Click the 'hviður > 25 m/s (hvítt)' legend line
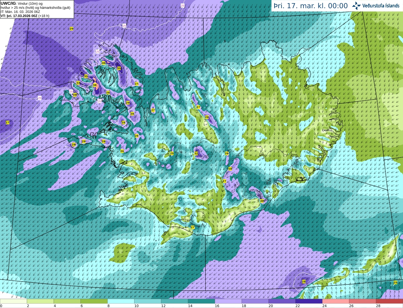403x308 pixels. pyautogui.click(x=35, y=8)
